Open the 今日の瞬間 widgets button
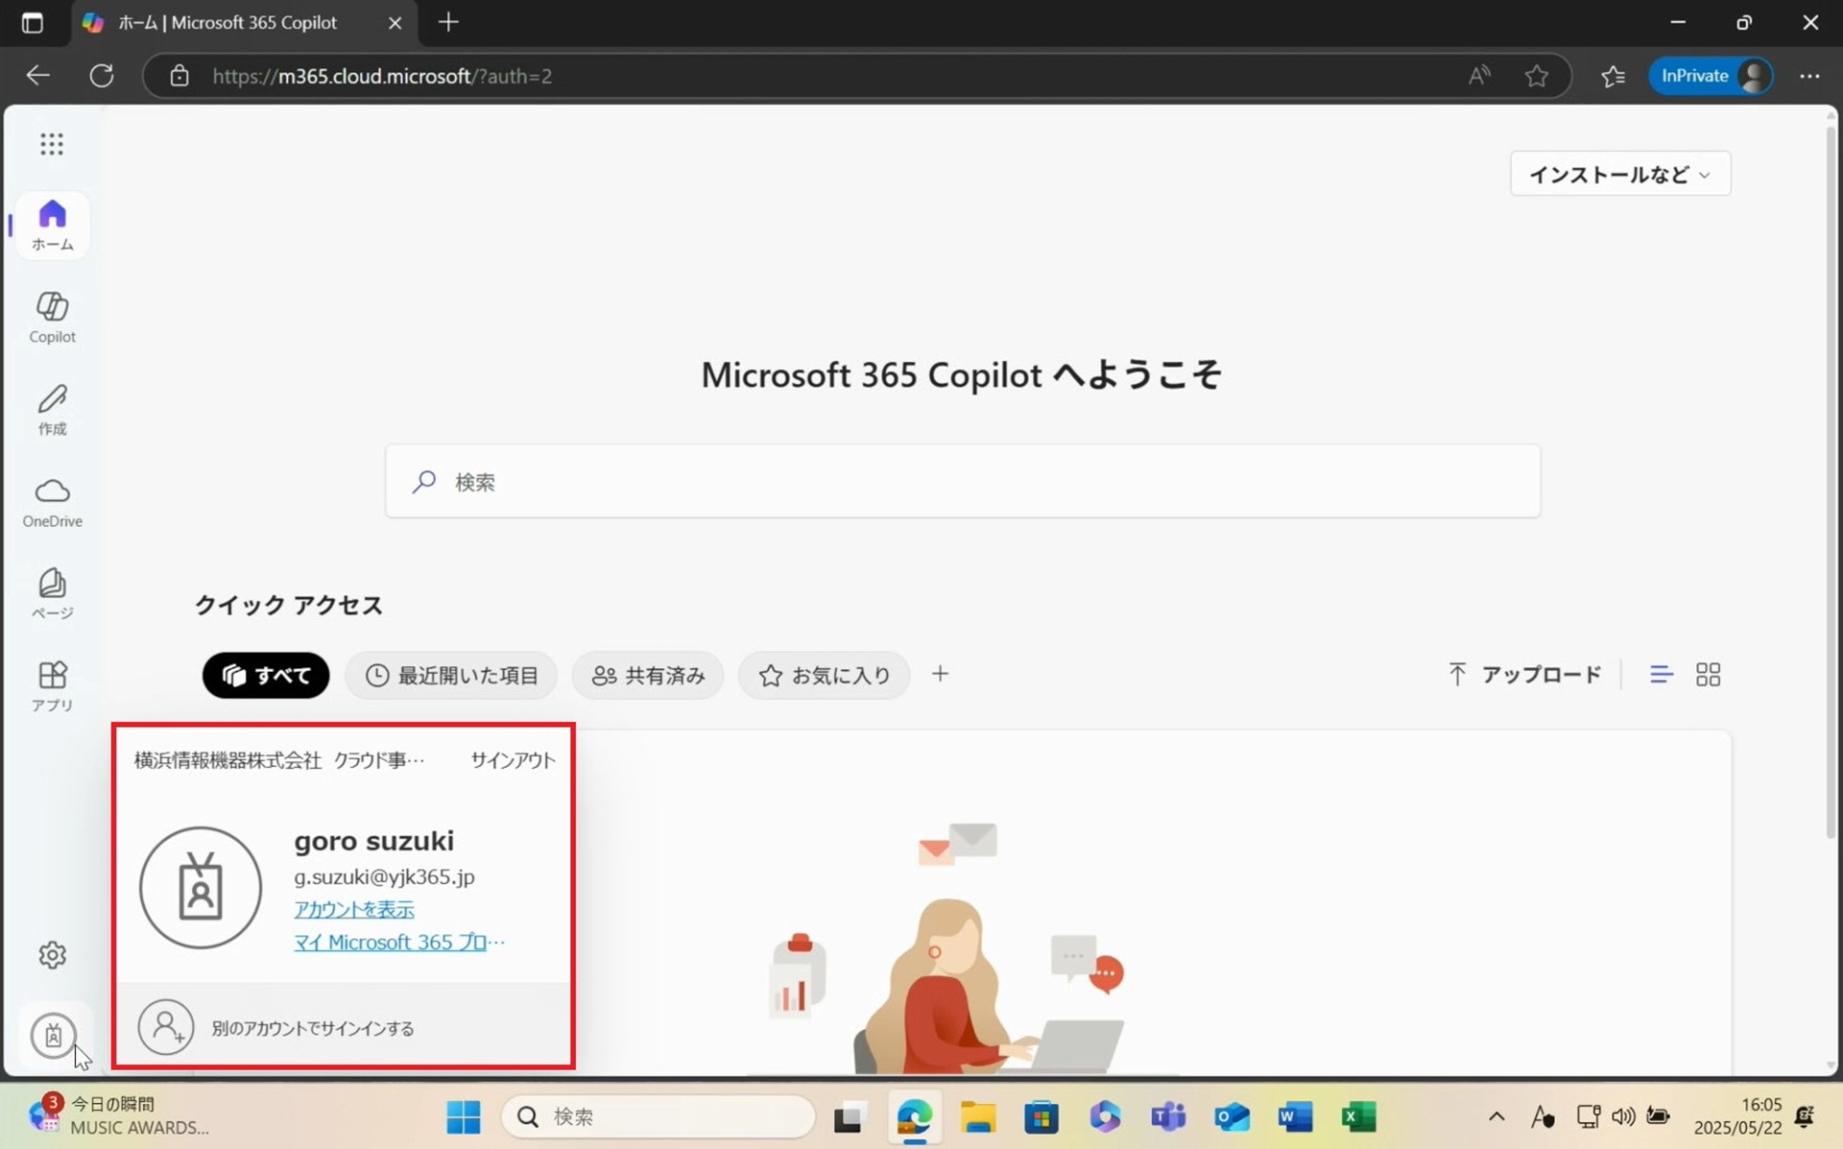Viewport: 1843px width, 1149px height. click(119, 1115)
